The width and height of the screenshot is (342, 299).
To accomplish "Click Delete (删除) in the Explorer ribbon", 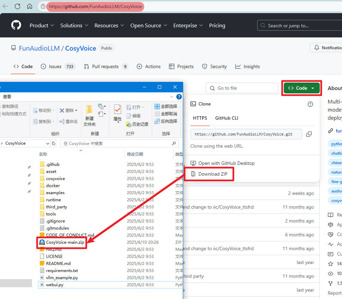I will coord(68,111).
